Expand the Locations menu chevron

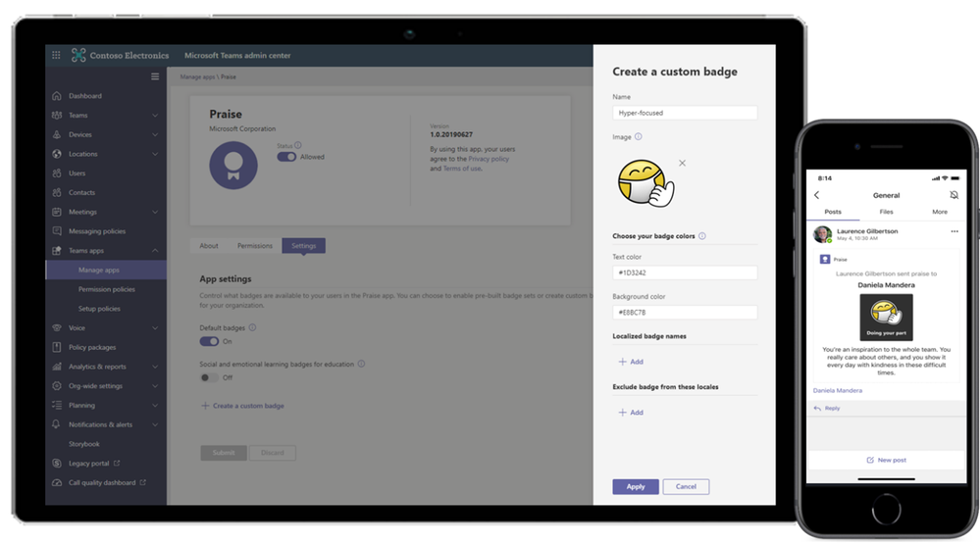tap(155, 154)
